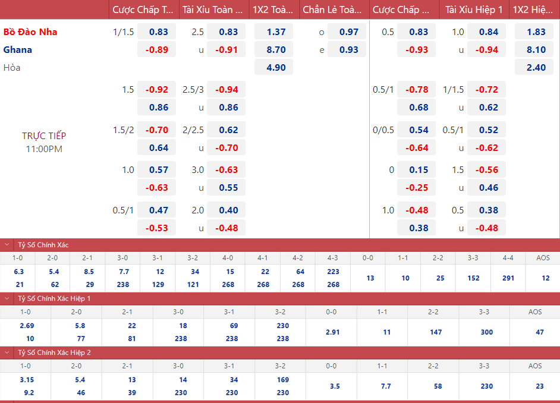Select odd (o) 0.97 odds button
This screenshot has width=560, height=403.
(x=347, y=32)
